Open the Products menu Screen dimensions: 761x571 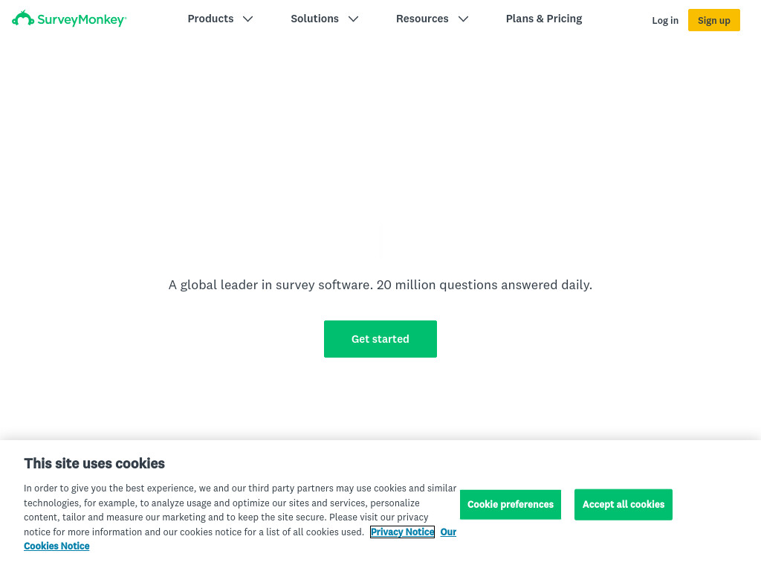click(x=220, y=19)
